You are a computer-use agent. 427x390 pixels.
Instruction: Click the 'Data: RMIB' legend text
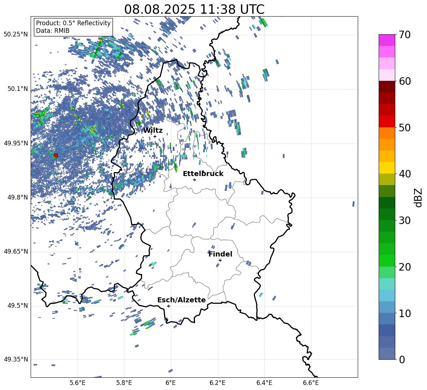(x=53, y=31)
